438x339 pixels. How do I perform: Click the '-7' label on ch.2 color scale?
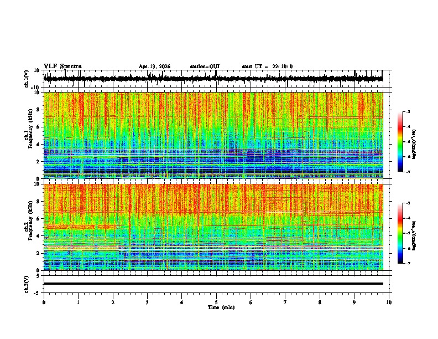tap(408, 263)
